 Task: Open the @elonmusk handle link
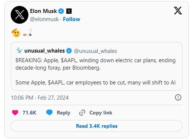coord(44,19)
